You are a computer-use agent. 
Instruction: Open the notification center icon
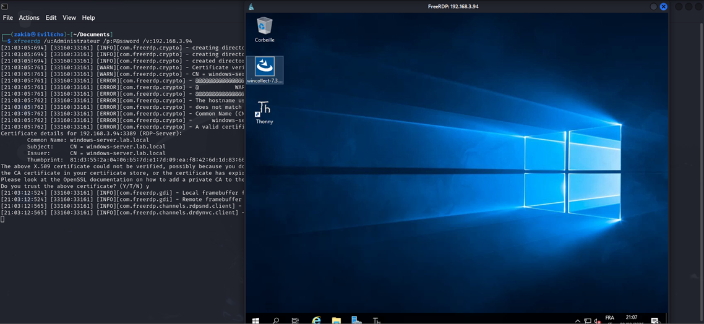[655, 320]
